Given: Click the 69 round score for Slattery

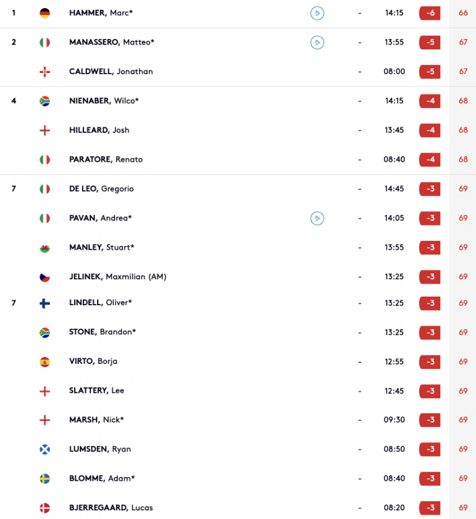Looking at the screenshot, I should click(463, 391).
